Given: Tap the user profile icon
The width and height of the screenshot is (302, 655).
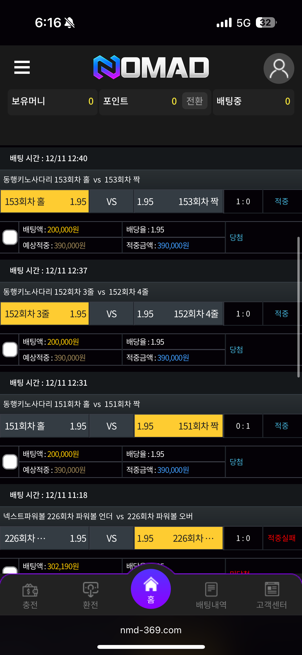Looking at the screenshot, I should (x=279, y=68).
